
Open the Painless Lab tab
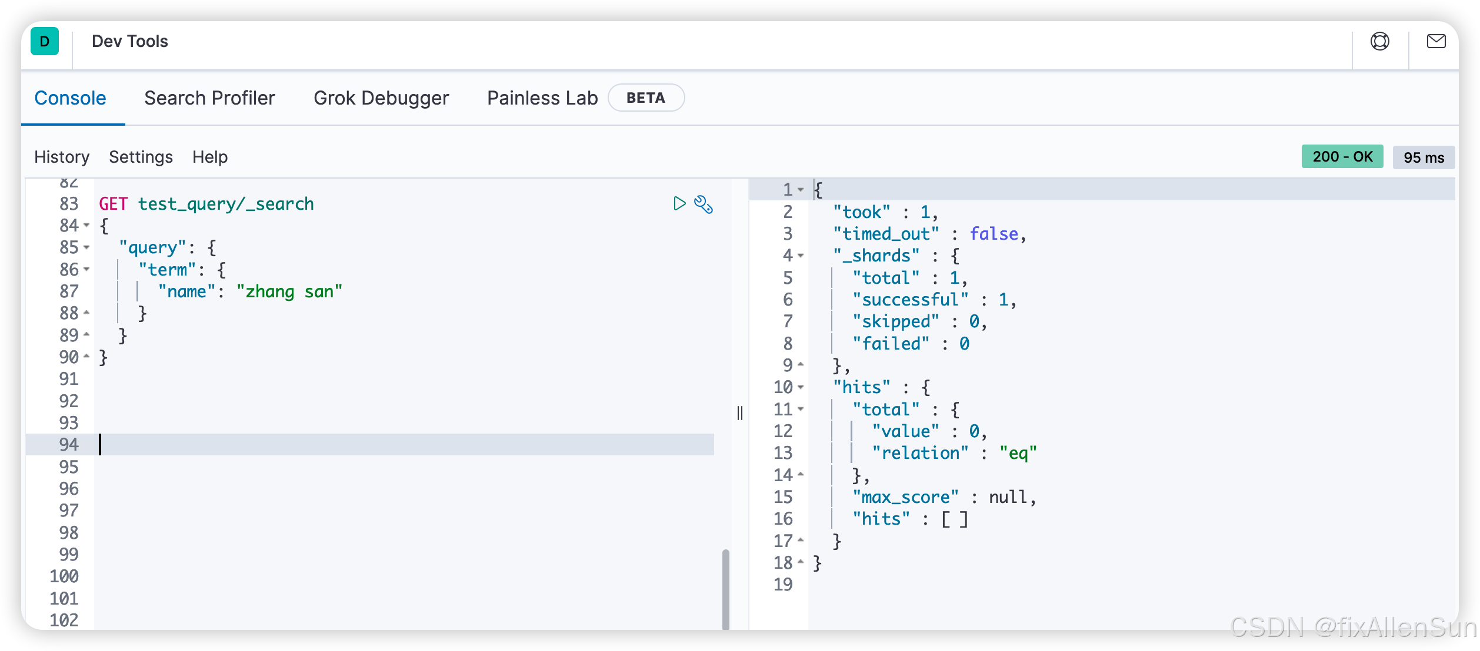click(x=542, y=98)
